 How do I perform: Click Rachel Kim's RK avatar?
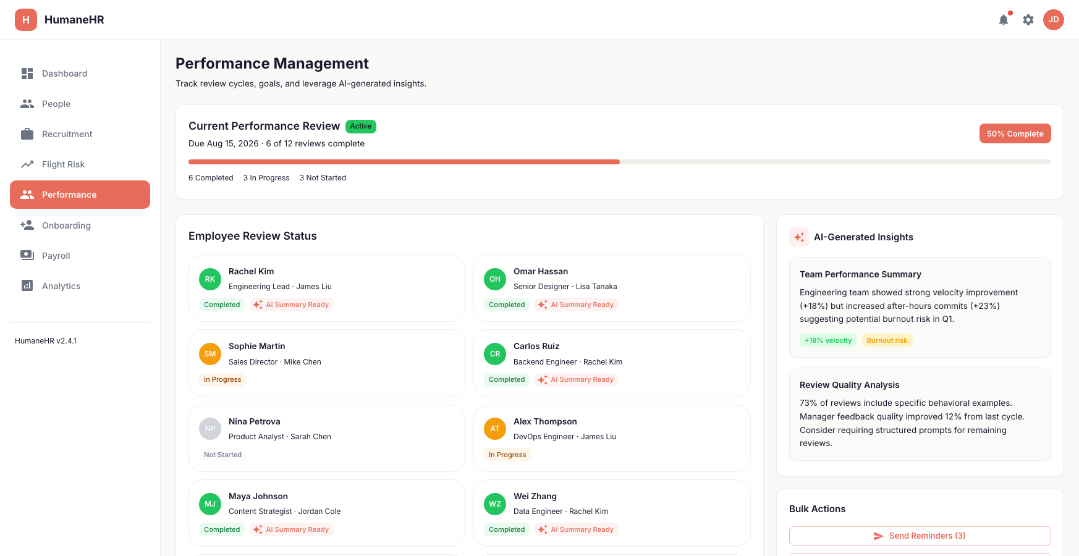[x=210, y=279]
